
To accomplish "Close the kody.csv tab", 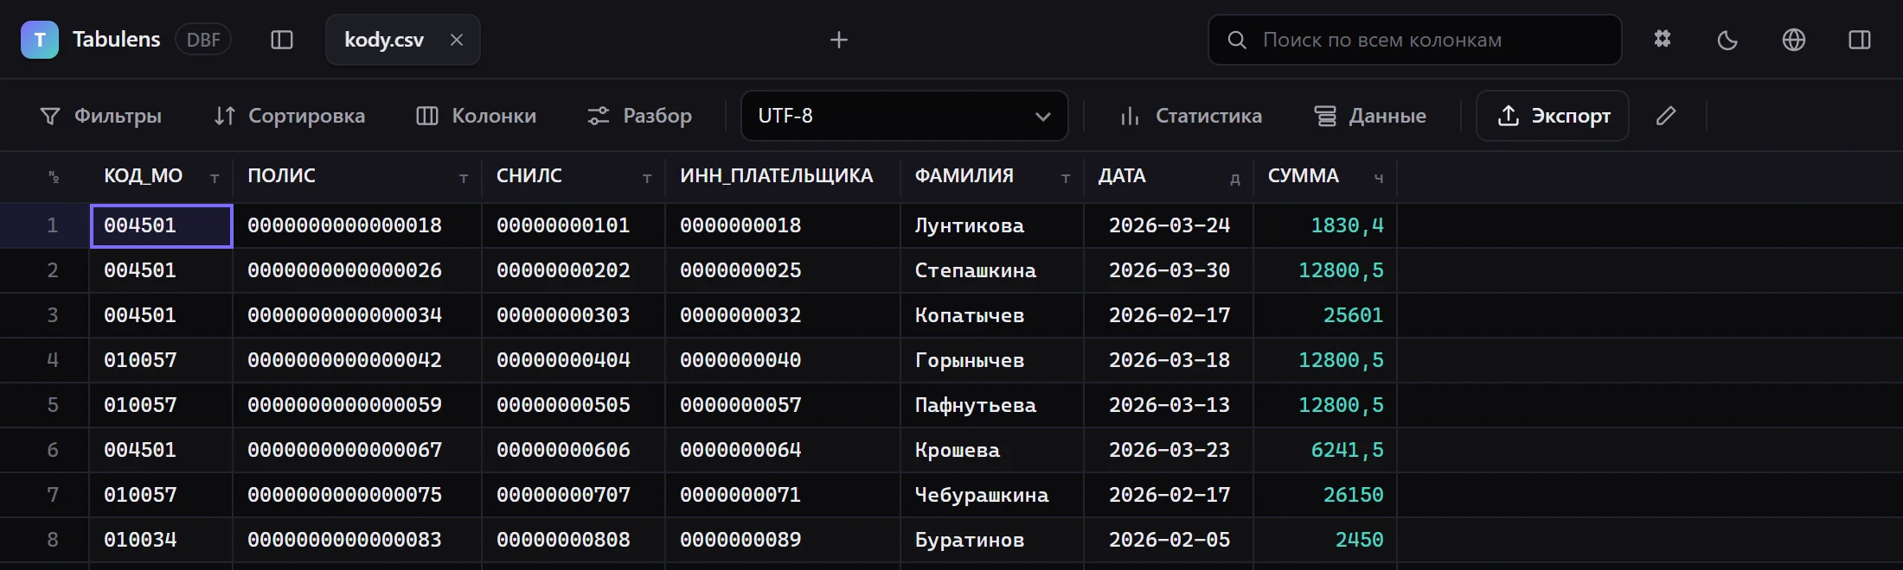I will (457, 40).
